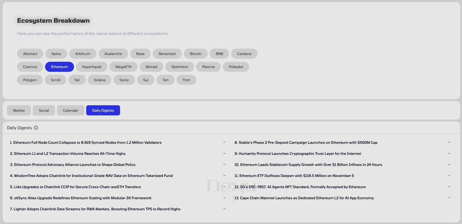This screenshot has width=462, height=224.
Task: Pick the Avalanche ecosystem
Action: coord(113,54)
